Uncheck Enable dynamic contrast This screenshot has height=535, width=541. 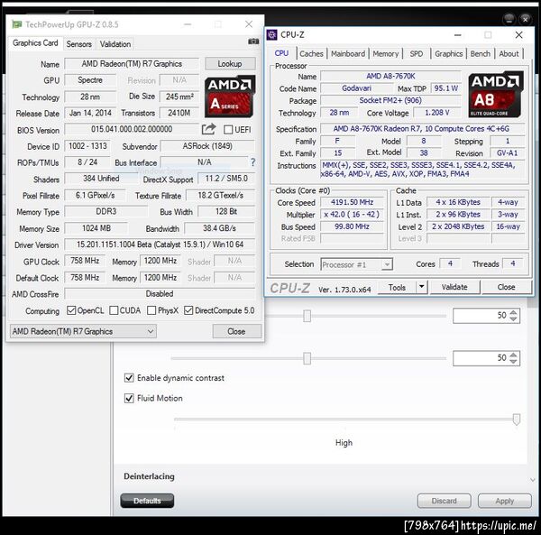129,378
